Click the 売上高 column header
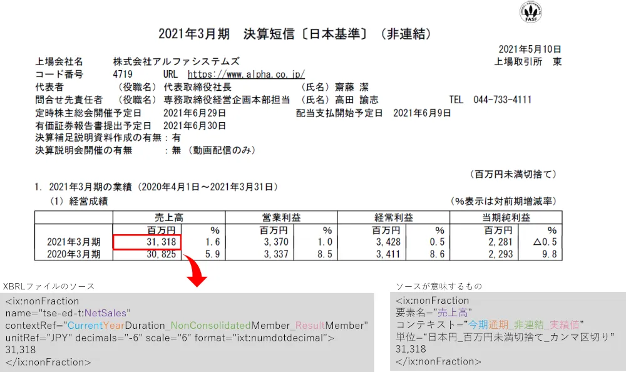This screenshot has height=372, width=626. (169, 217)
